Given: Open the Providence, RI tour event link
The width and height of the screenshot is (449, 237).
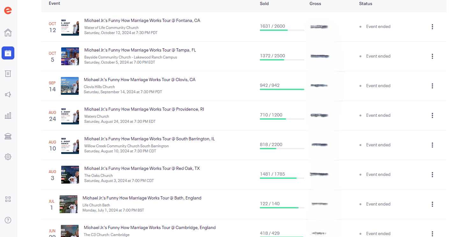Looking at the screenshot, I should coord(144,109).
